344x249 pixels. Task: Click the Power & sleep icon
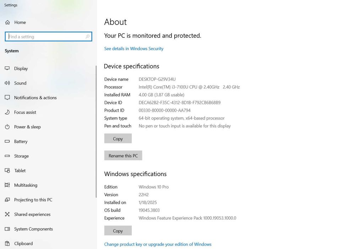pos(7,127)
